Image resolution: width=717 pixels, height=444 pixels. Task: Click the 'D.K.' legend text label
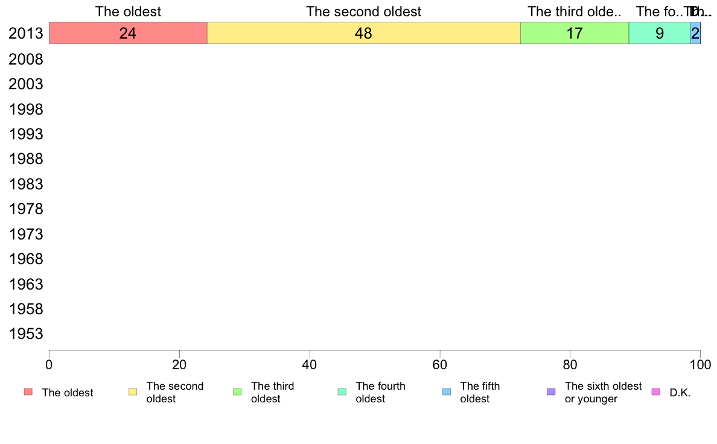point(680,393)
